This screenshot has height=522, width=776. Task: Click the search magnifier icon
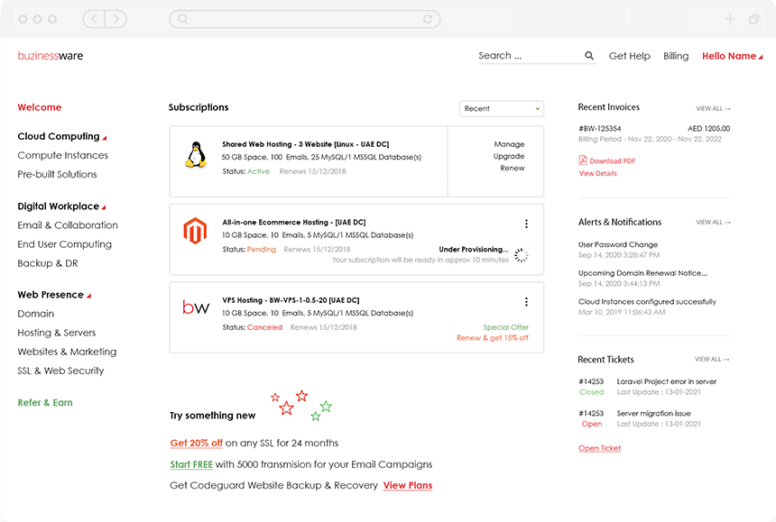[x=589, y=56]
